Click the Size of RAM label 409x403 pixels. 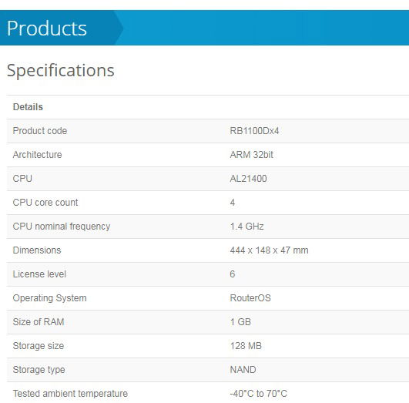(39, 322)
